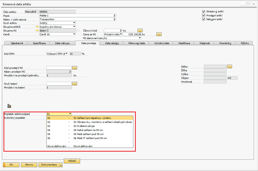
Task: Click the OK button
Action: click(11, 165)
